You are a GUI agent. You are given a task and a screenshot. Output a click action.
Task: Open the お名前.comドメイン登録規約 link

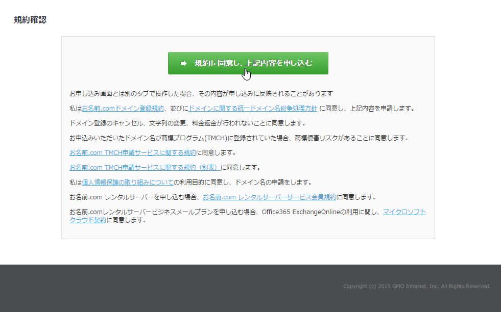123,109
